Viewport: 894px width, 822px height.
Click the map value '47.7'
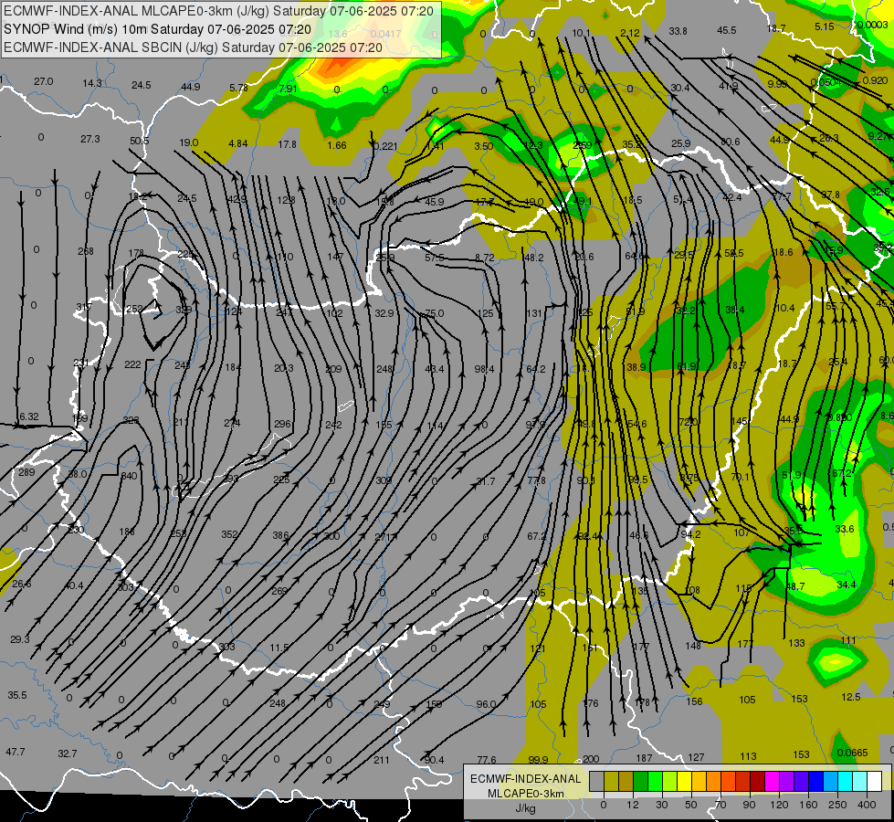click(x=16, y=752)
